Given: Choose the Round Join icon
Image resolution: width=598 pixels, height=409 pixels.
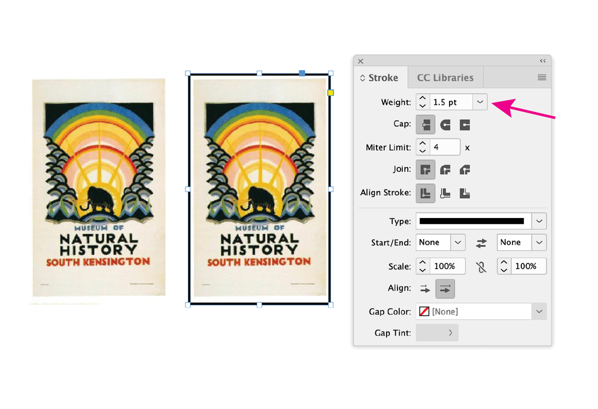Looking at the screenshot, I should pos(445,170).
